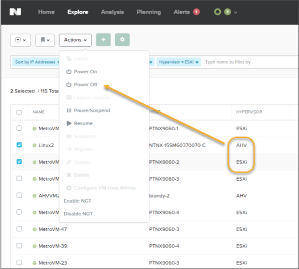Collapse the Actions dropdown

(75, 40)
